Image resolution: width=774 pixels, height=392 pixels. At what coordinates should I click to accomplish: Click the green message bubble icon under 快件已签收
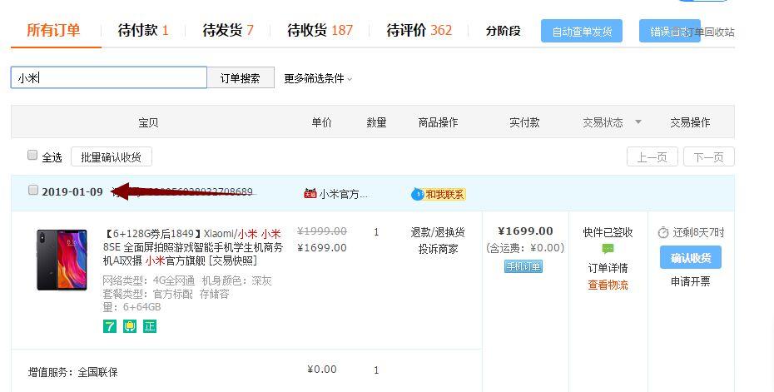(608, 250)
